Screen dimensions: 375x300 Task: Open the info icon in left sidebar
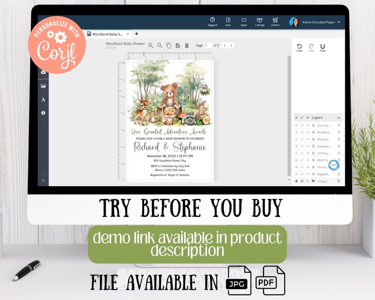pos(43,113)
